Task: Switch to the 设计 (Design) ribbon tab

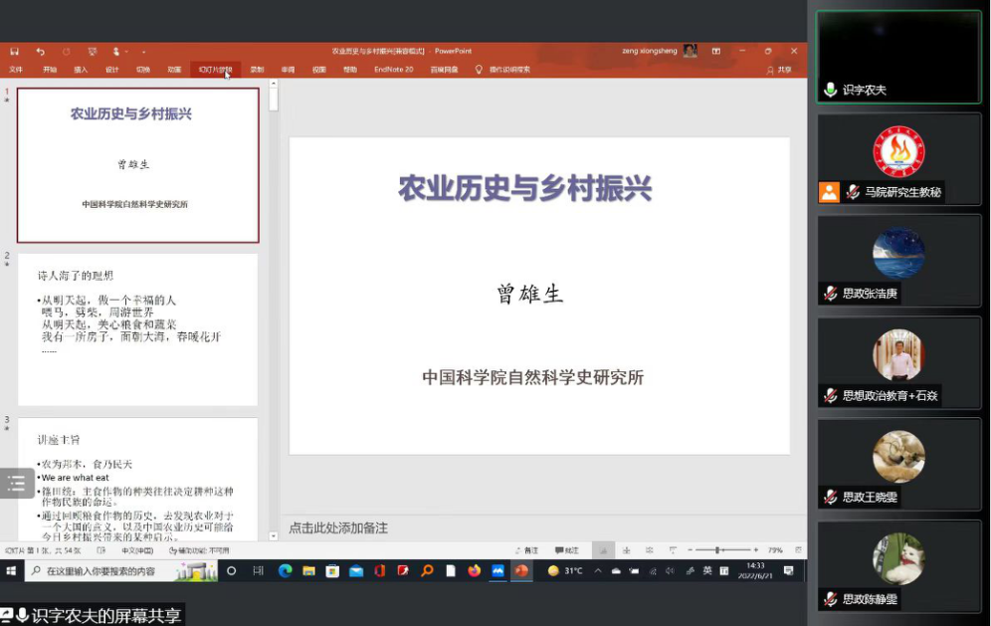Action: click(111, 70)
